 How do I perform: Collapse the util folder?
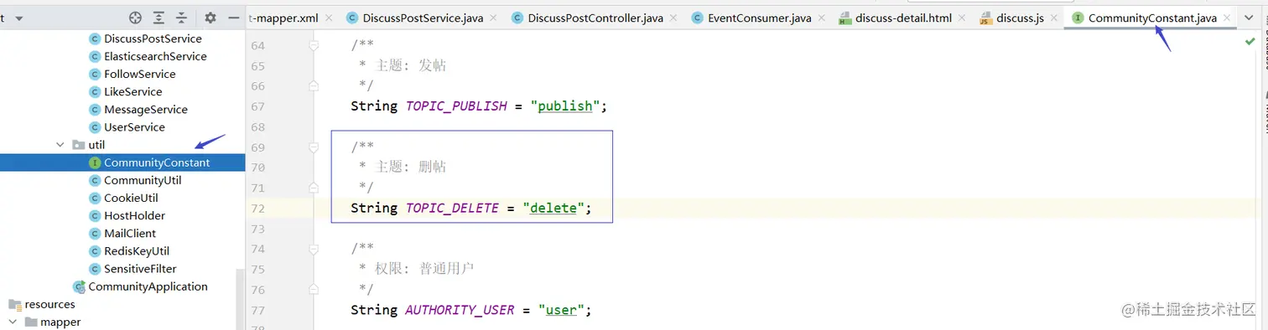click(x=60, y=145)
